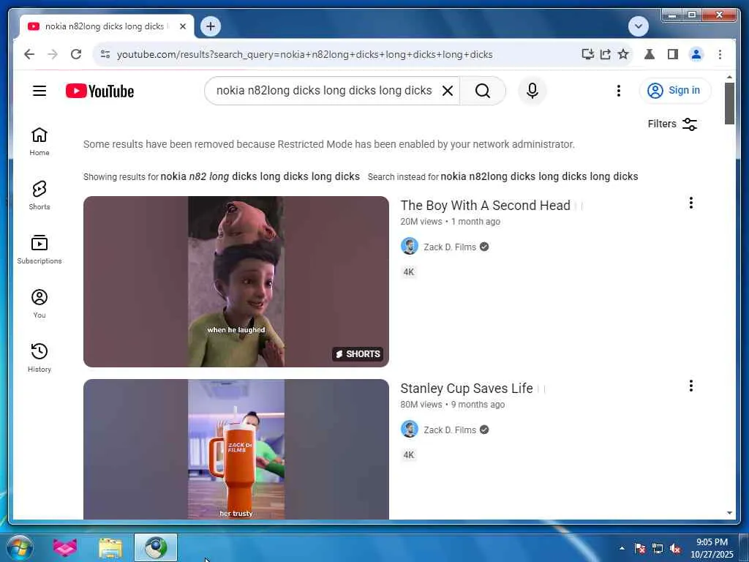Close the nokia n82 YouTube tab
This screenshot has width=749, height=562.
click(x=183, y=26)
